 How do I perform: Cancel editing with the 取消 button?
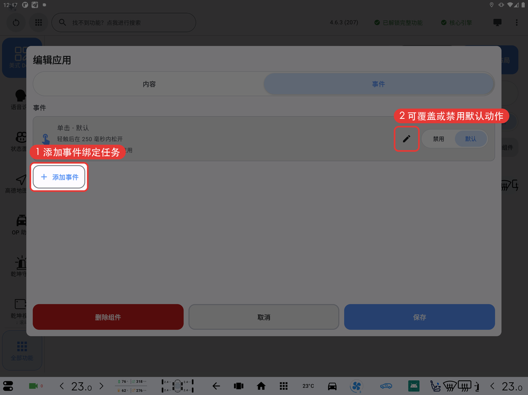point(263,317)
